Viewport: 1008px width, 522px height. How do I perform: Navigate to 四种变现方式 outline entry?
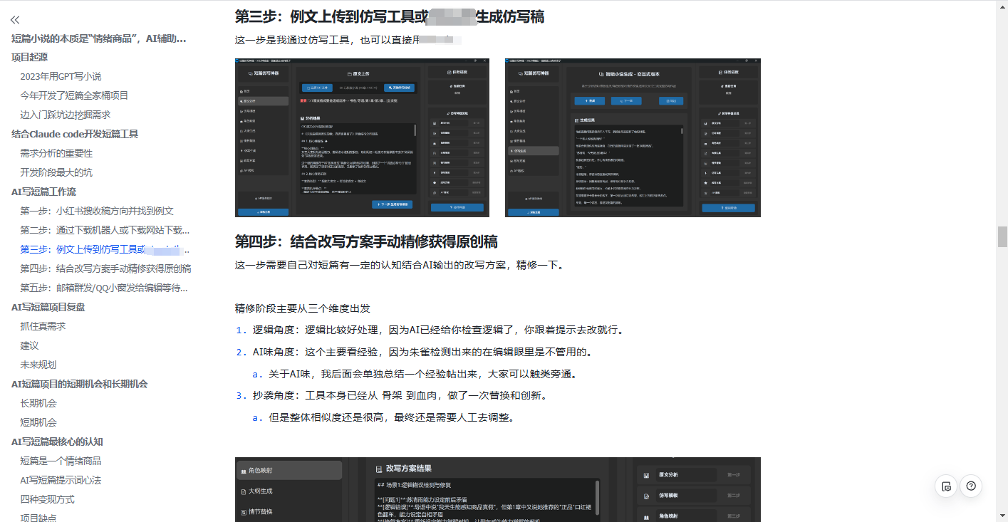coord(47,499)
